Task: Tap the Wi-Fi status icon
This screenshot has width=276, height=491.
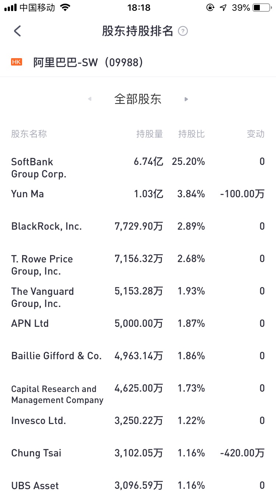Action: [65, 7]
